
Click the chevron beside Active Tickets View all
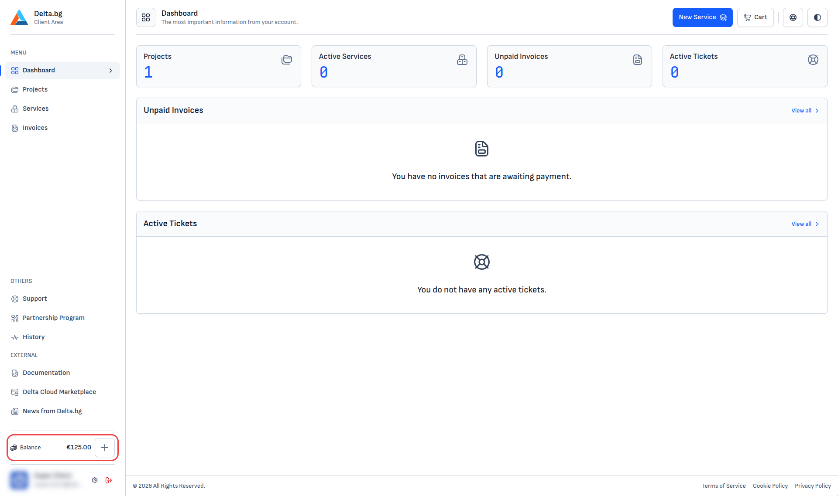[x=817, y=224]
